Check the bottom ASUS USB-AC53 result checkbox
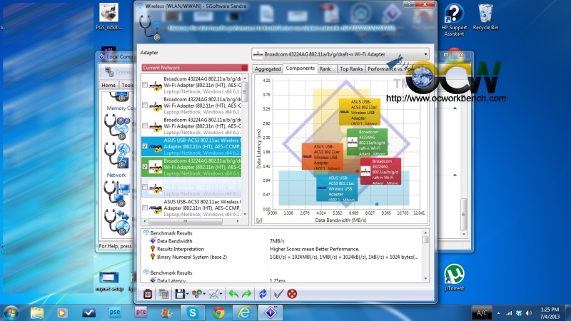 (145, 208)
